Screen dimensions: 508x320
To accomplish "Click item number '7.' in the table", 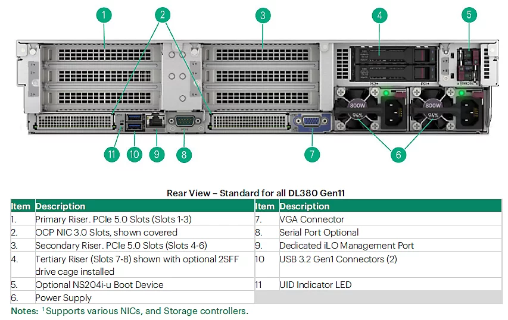I will [x=258, y=219].
